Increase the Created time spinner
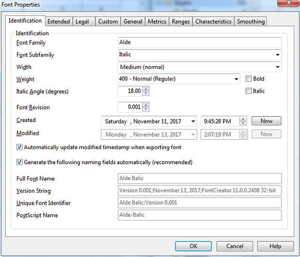The height and width of the screenshot is (257, 300). click(x=243, y=119)
